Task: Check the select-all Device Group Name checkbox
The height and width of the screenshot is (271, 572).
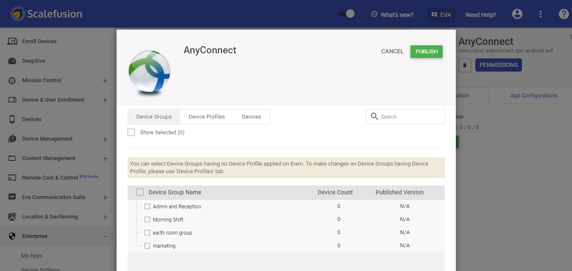Action: [140, 192]
